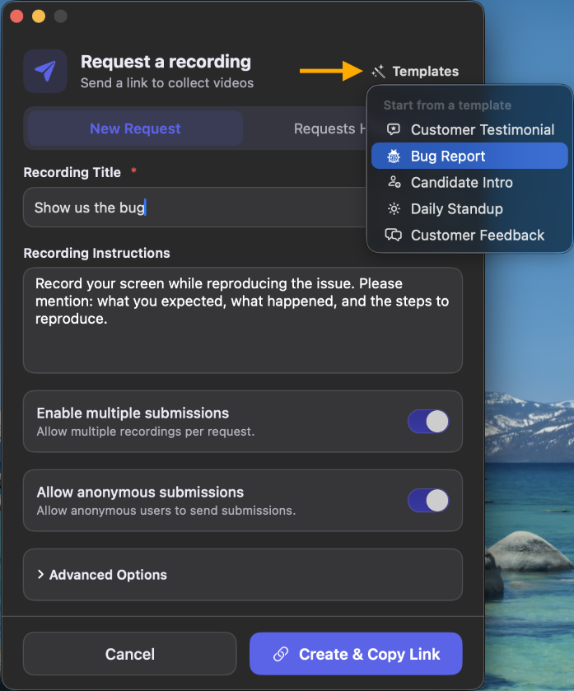574x691 pixels.
Task: Click the 'Start from a template' header text
Action: tap(447, 105)
